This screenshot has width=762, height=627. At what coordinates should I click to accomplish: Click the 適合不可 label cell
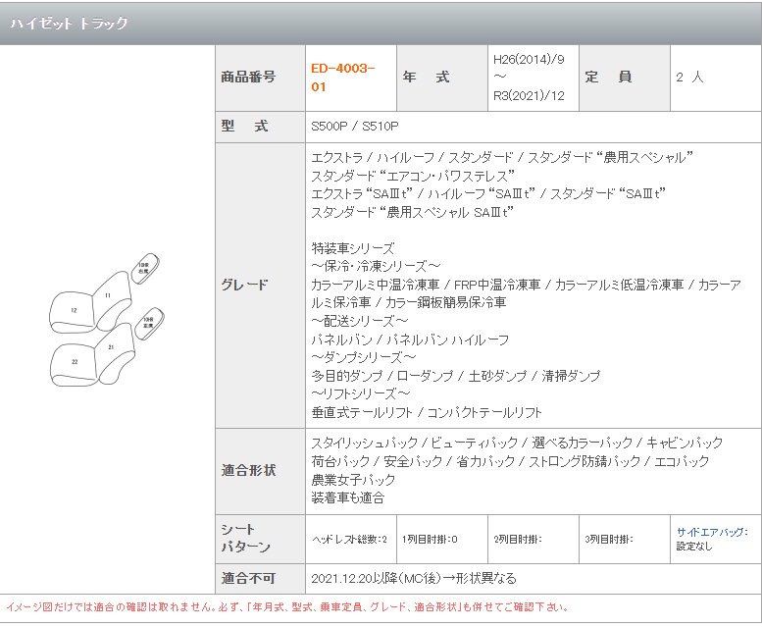click(x=261, y=579)
